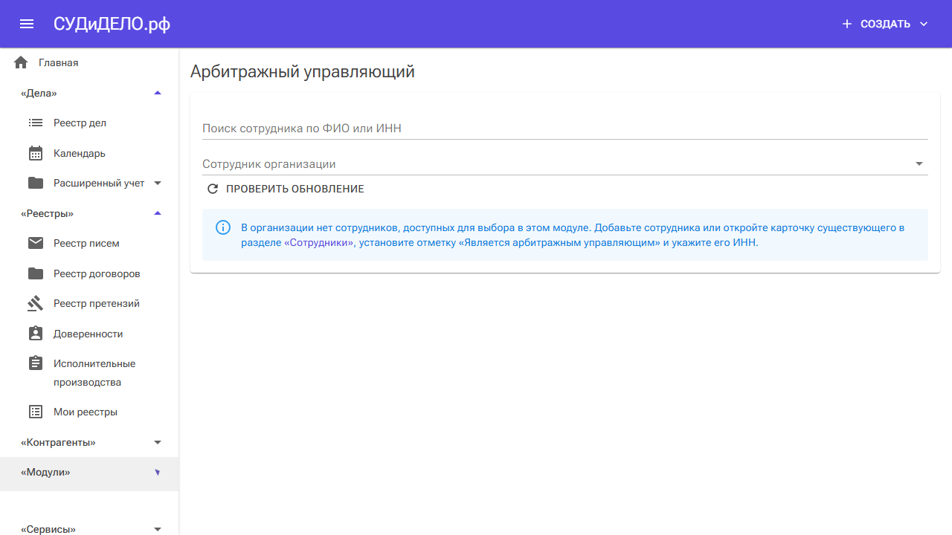Open the Создать dropdown chevron
The height and width of the screenshot is (535, 952).
point(924,24)
